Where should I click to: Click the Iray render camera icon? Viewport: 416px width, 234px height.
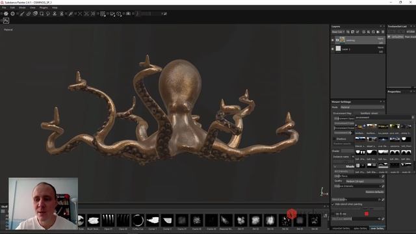coord(128,14)
